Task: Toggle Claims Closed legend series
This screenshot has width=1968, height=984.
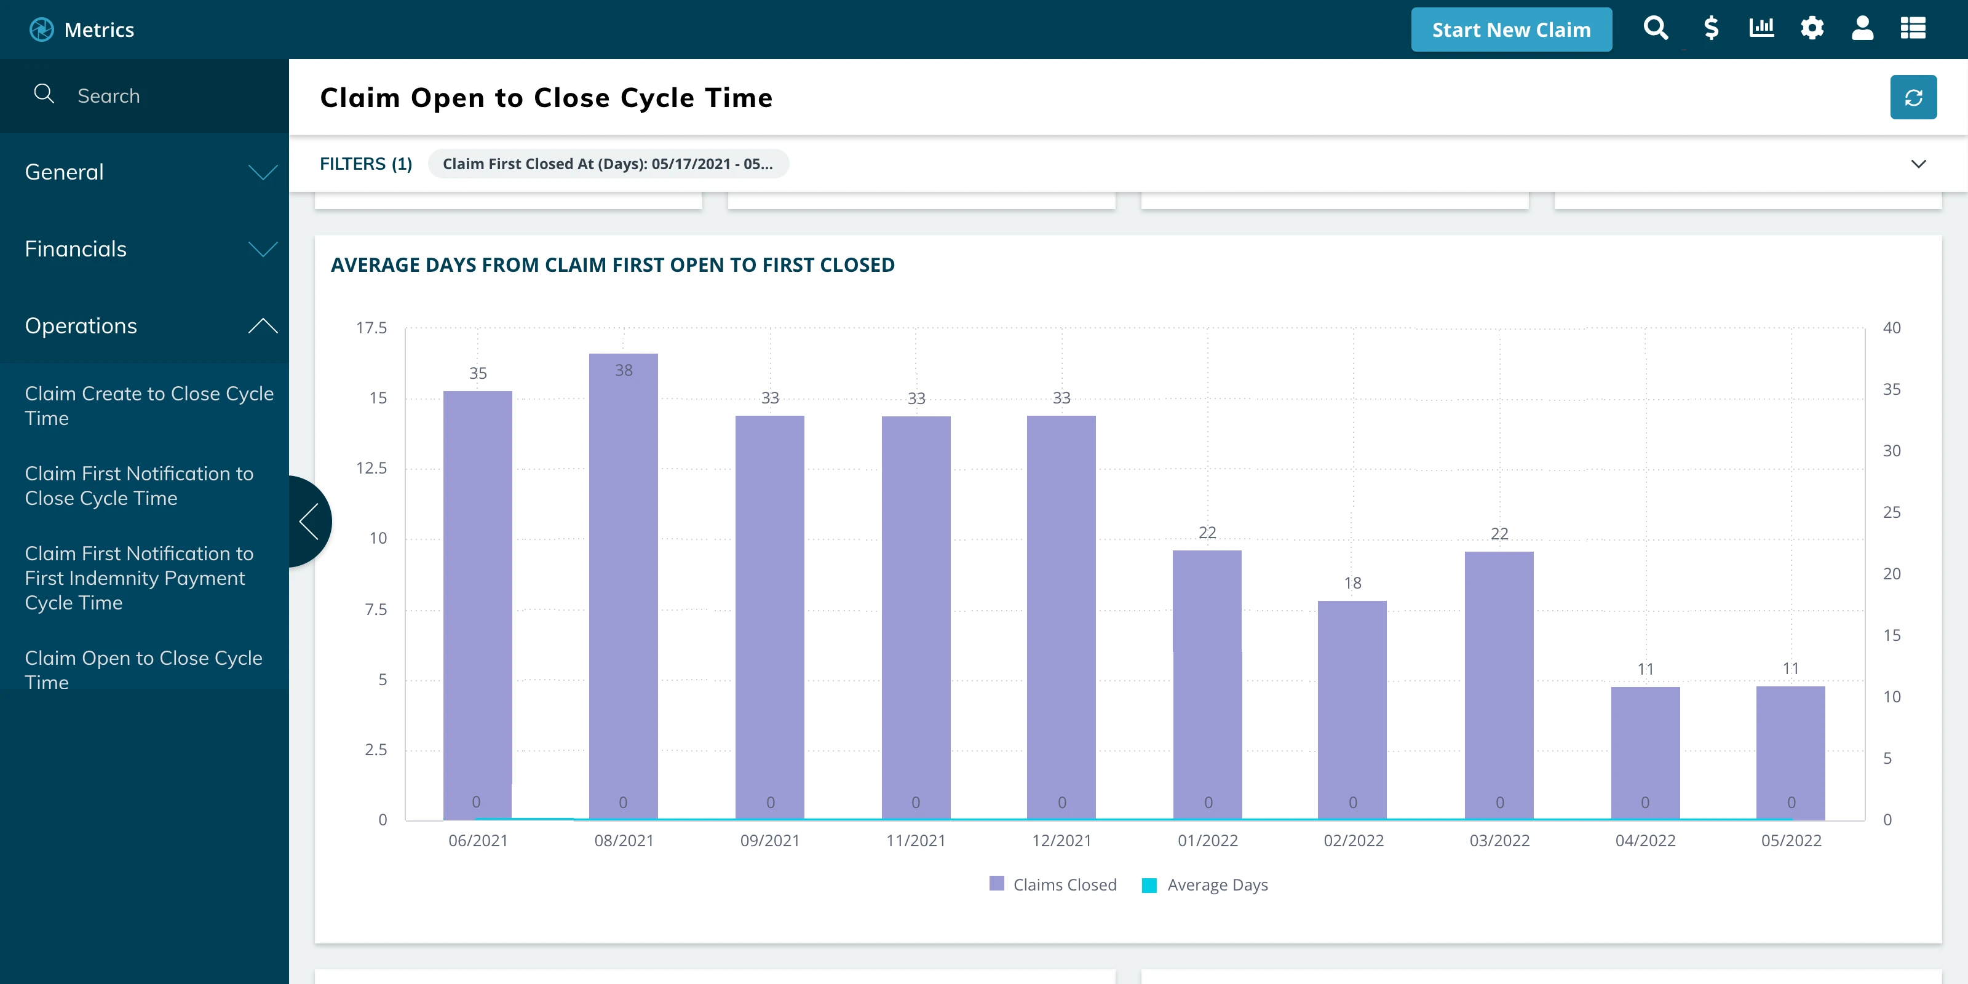Action: [x=1053, y=885]
